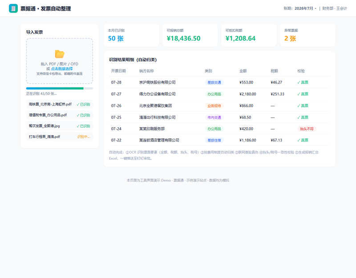This screenshot has height=278, width=356.
Task: Click the 金额 column header
Action: [243, 71]
